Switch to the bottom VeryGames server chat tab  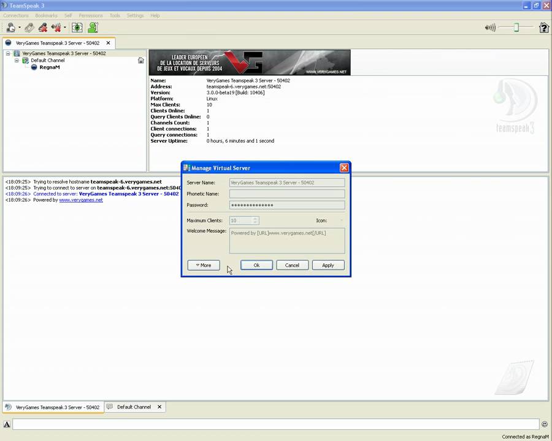click(53, 407)
